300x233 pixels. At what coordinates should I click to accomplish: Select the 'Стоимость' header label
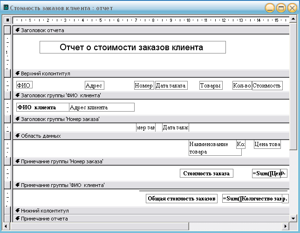coord(267,86)
